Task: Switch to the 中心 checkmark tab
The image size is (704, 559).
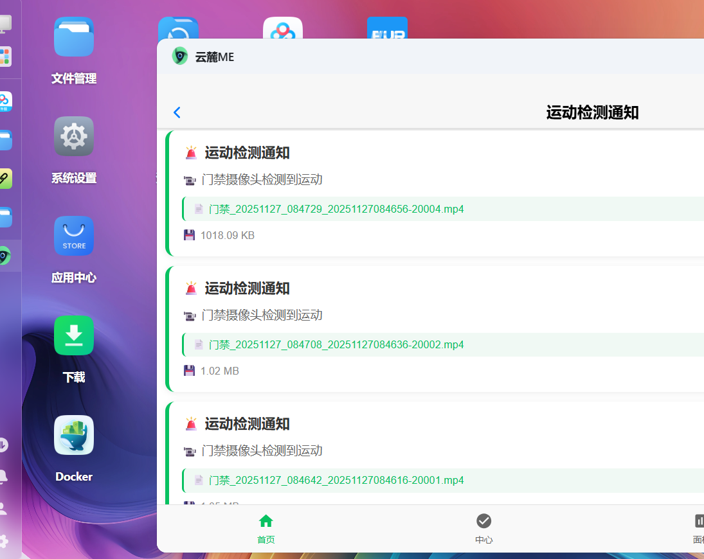Action: click(x=483, y=529)
